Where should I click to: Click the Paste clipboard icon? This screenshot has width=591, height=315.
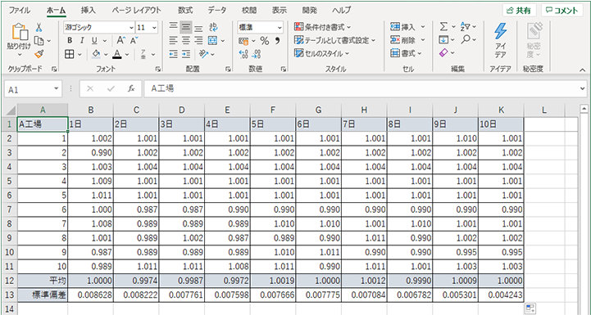(20, 33)
